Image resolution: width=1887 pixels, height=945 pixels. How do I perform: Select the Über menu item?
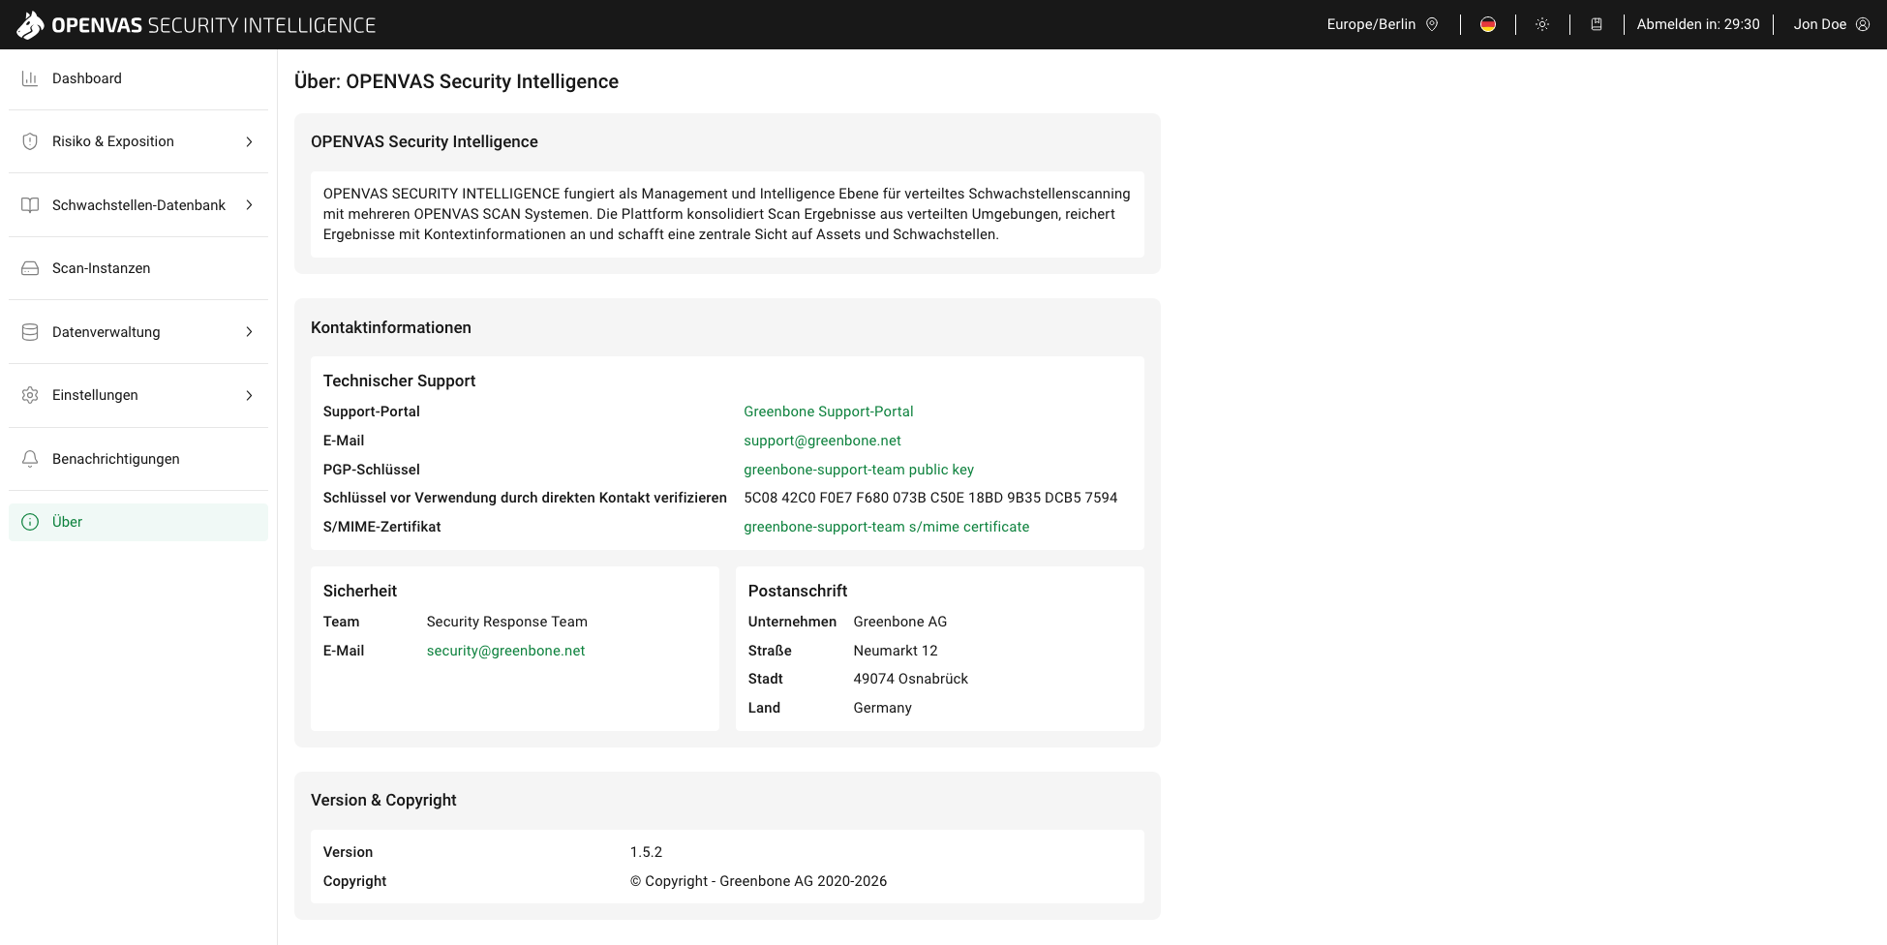(x=138, y=522)
